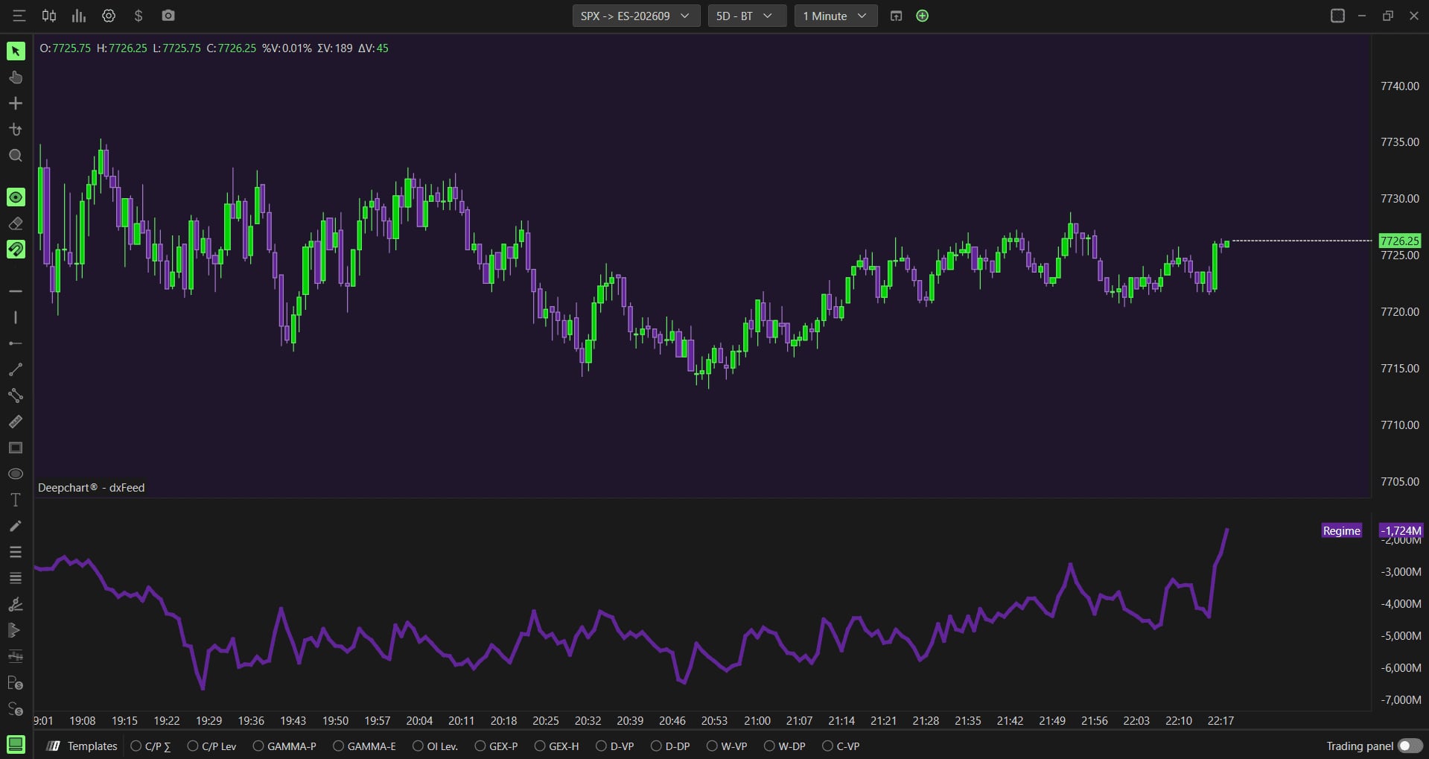Select the GAMMA-P radio option

pyautogui.click(x=284, y=746)
